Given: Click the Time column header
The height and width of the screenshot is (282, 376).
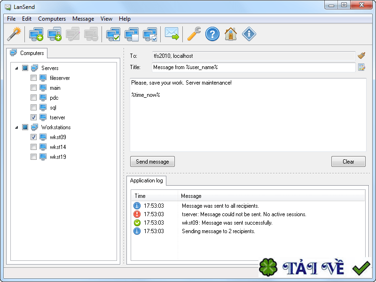Looking at the screenshot, I should [x=155, y=196].
